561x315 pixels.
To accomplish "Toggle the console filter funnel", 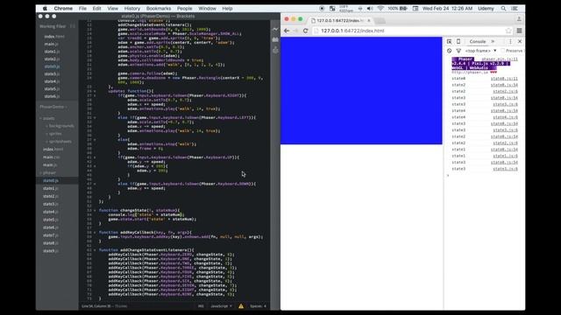I will pyautogui.click(x=458, y=51).
